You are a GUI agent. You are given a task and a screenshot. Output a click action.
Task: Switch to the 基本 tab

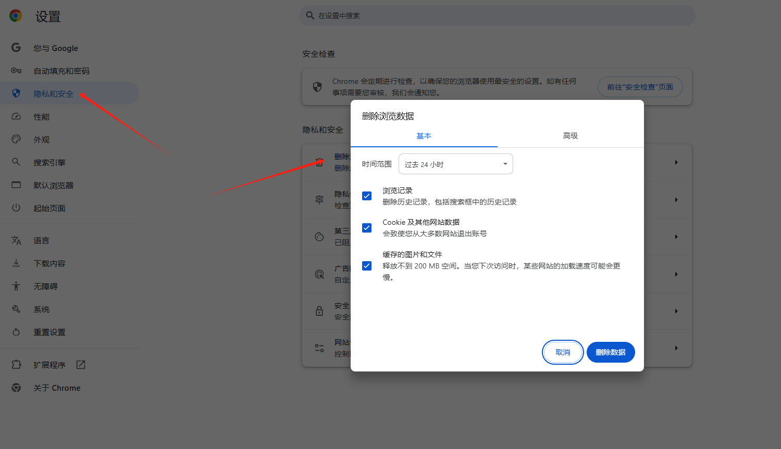[424, 136]
